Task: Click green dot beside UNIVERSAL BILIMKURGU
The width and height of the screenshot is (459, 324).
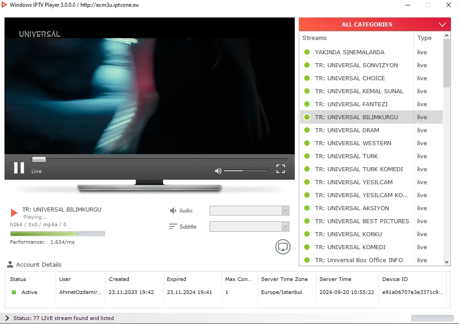Action: tap(307, 117)
